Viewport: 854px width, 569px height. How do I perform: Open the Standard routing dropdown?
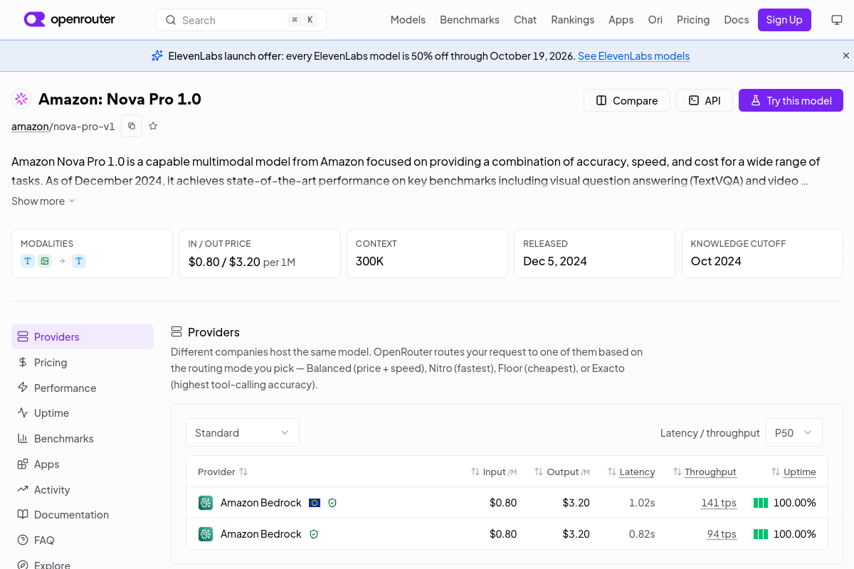243,432
